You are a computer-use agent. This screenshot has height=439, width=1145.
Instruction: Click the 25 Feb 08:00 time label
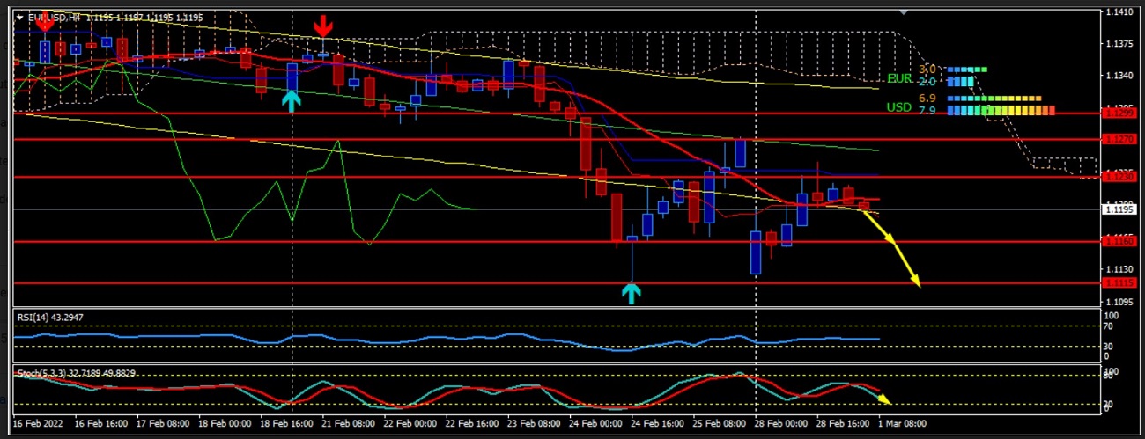click(x=719, y=422)
